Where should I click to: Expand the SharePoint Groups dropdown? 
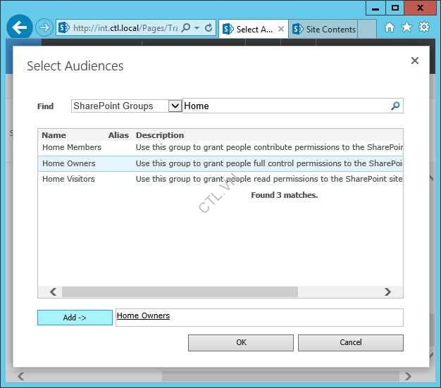(x=175, y=106)
